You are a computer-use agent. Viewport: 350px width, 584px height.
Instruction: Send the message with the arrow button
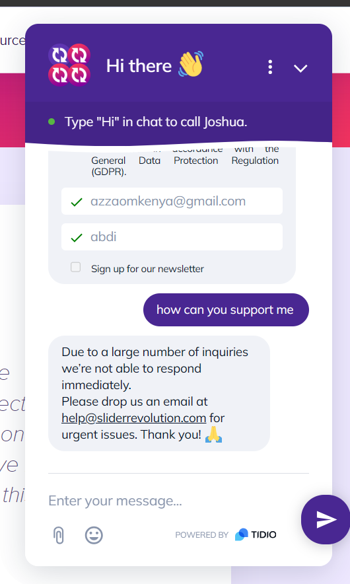pyautogui.click(x=326, y=519)
